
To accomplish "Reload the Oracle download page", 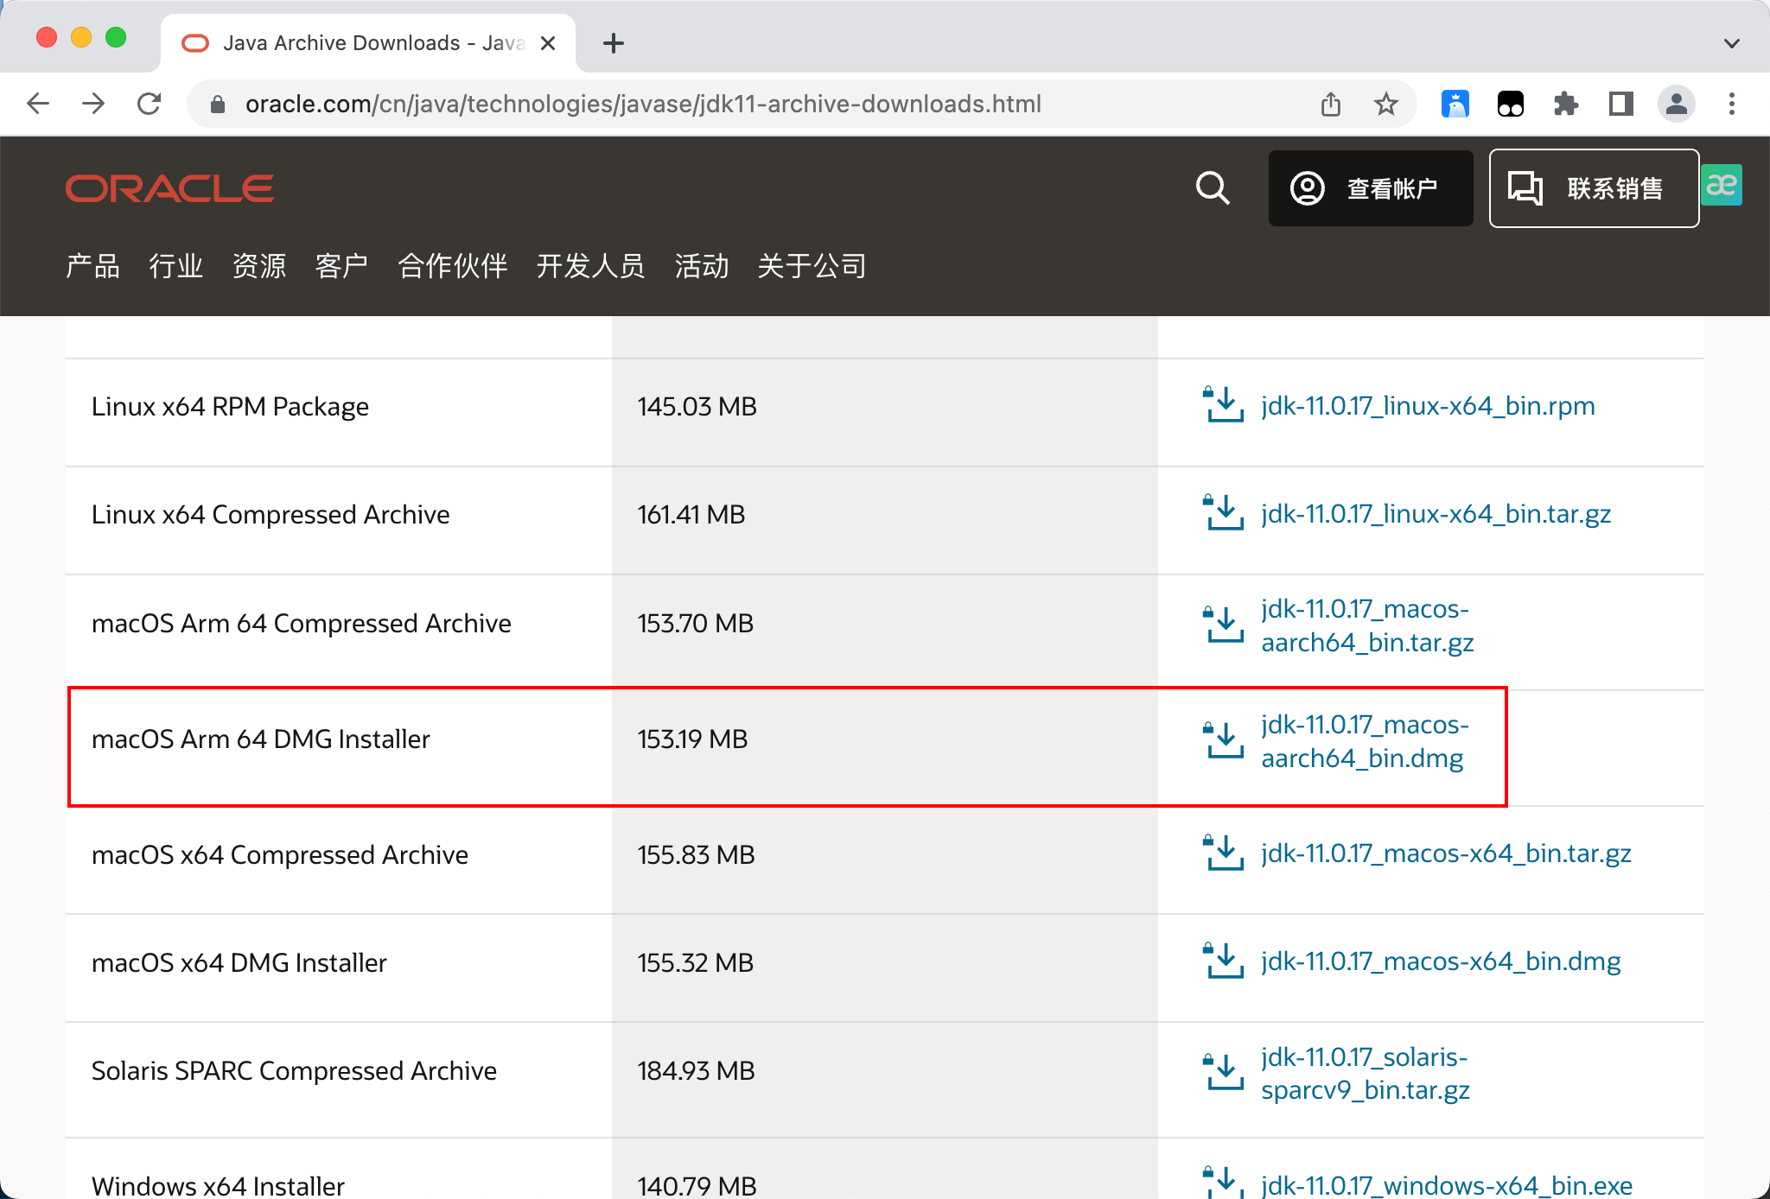I will (150, 104).
